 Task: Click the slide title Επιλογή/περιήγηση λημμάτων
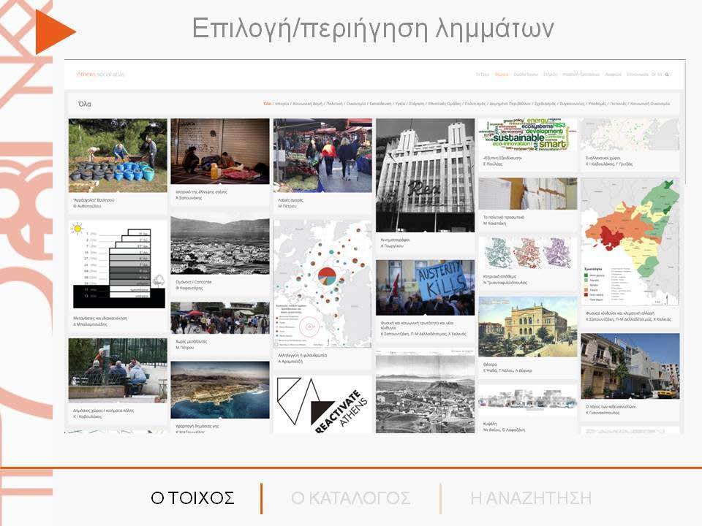click(373, 28)
